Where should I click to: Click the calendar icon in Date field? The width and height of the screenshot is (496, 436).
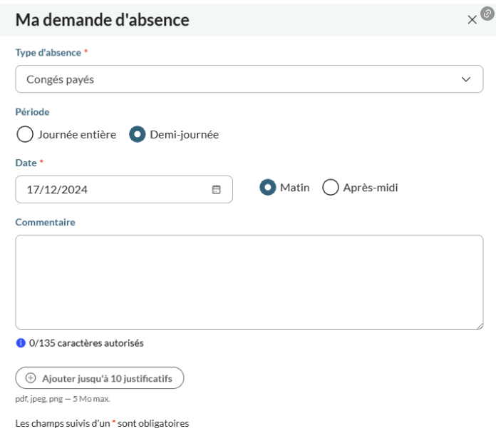click(x=216, y=189)
